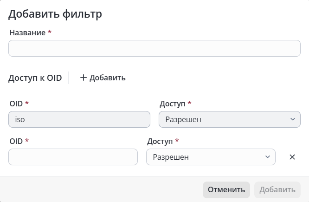This screenshot has height=202, width=309.
Task: Click the Доступ label above the first dropdown
Action: coord(173,104)
